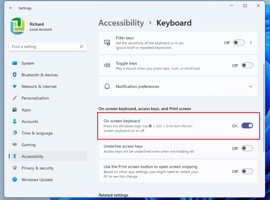The height and width of the screenshot is (200, 270).
Task: Turn off the On-screen keyboard toggle
Action: (247, 125)
